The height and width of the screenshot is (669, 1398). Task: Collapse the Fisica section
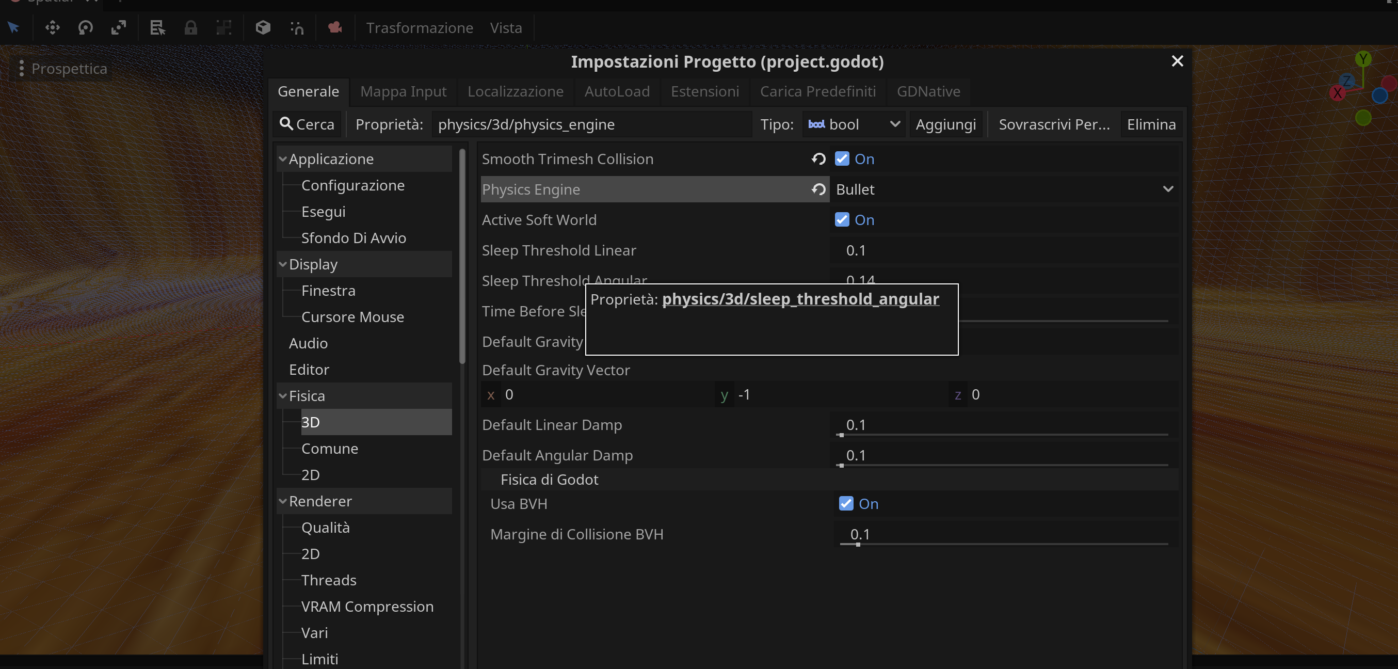pos(283,395)
